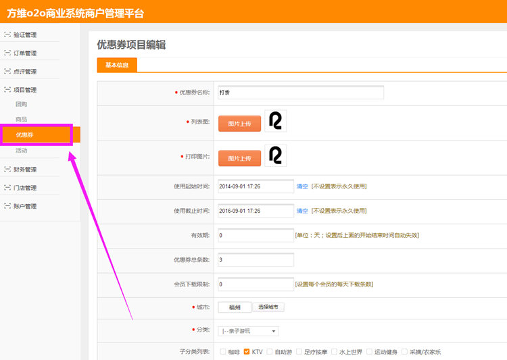Open 团购 in the sidebar menu

[x=22, y=104]
